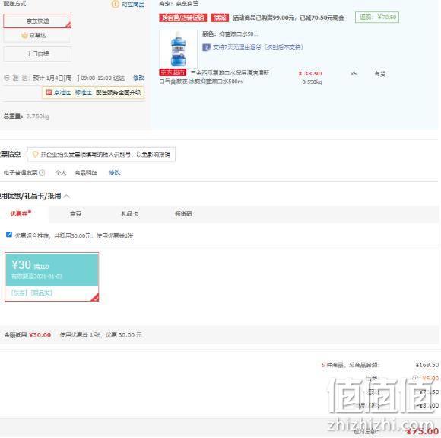441x438 pixels.
Task: Click 修改 link in invoice info
Action: click(x=115, y=172)
